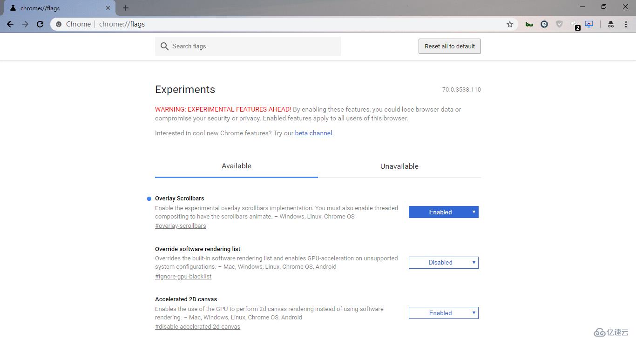
Task: Click the Overlay Scrollbars flag title
Action: point(180,199)
